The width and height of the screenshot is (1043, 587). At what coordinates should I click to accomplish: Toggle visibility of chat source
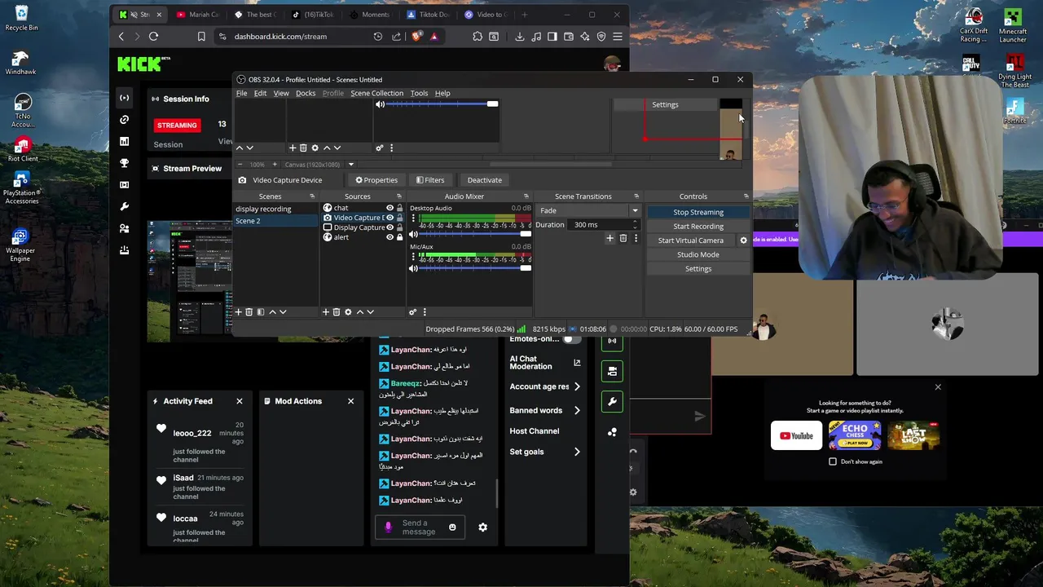pyautogui.click(x=389, y=208)
